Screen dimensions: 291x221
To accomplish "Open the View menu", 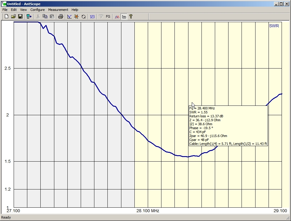I will (23, 10).
